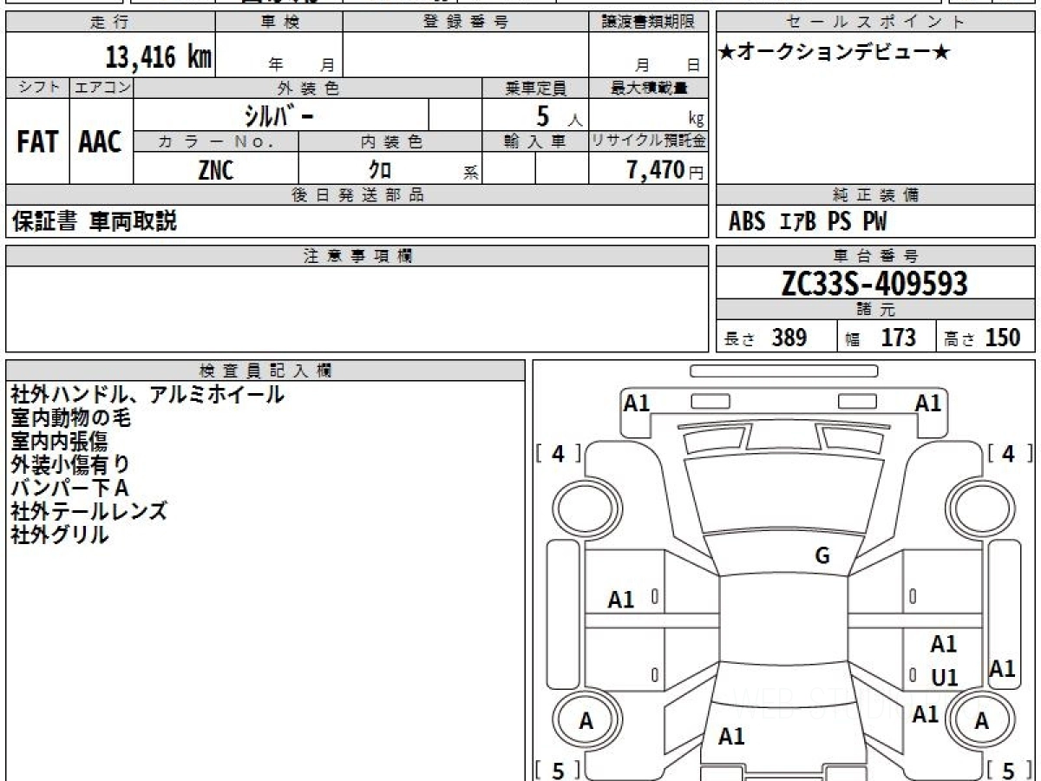Click the AAC air conditioner value
This screenshot has height=781, width=1041.
[101, 141]
